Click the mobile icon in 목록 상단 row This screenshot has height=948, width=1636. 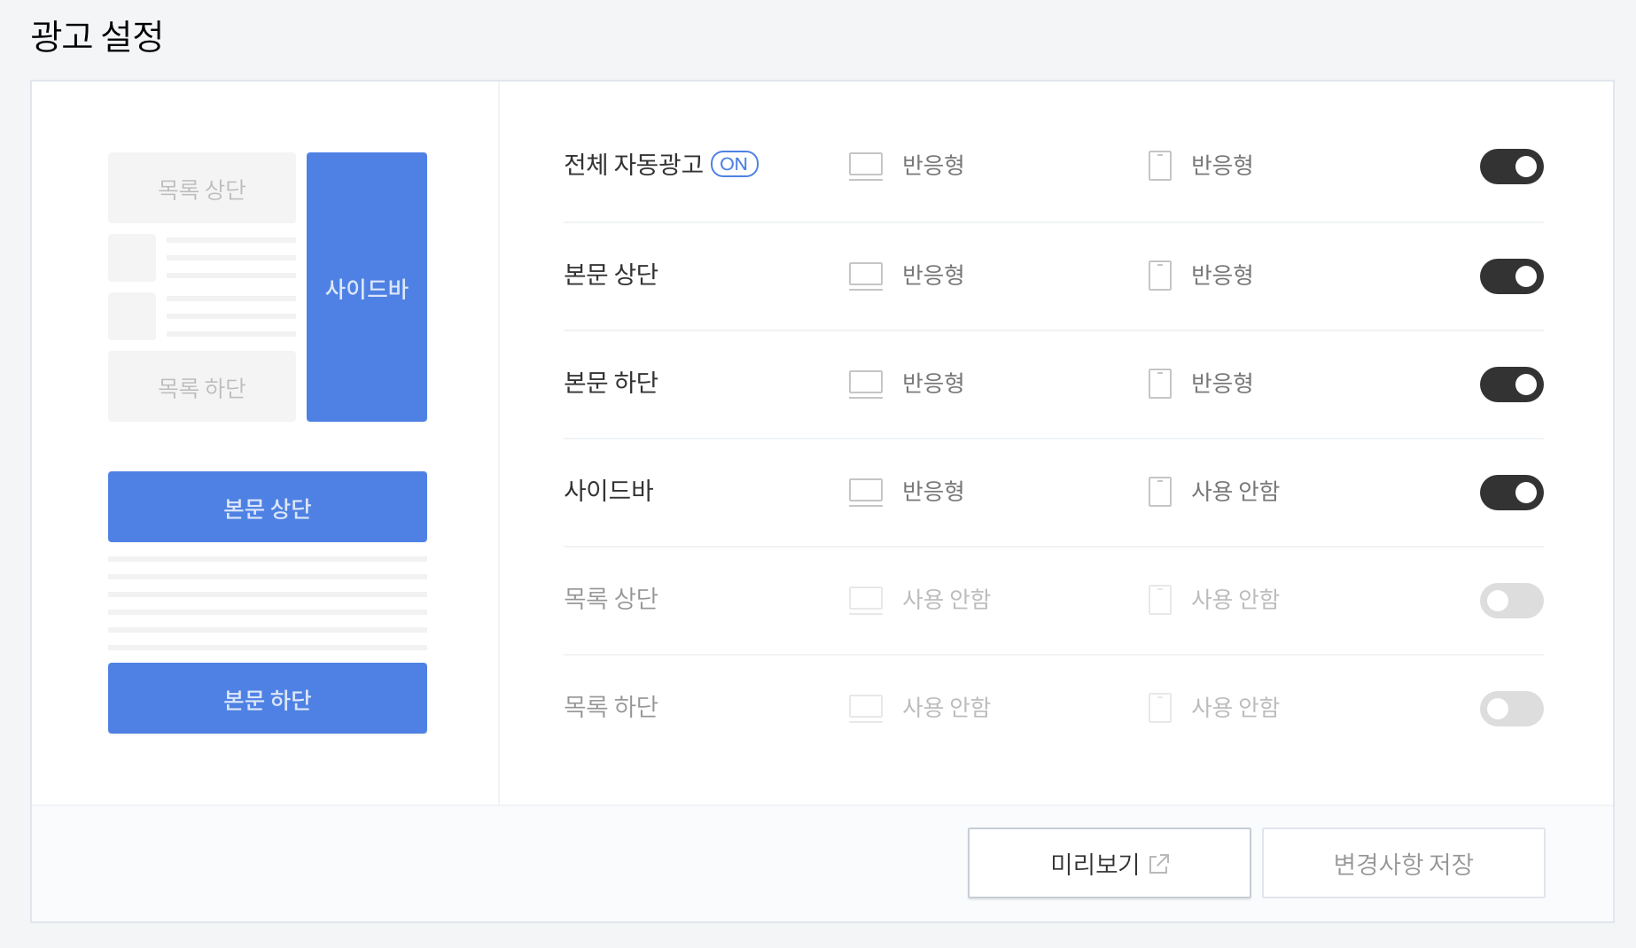tap(1160, 600)
